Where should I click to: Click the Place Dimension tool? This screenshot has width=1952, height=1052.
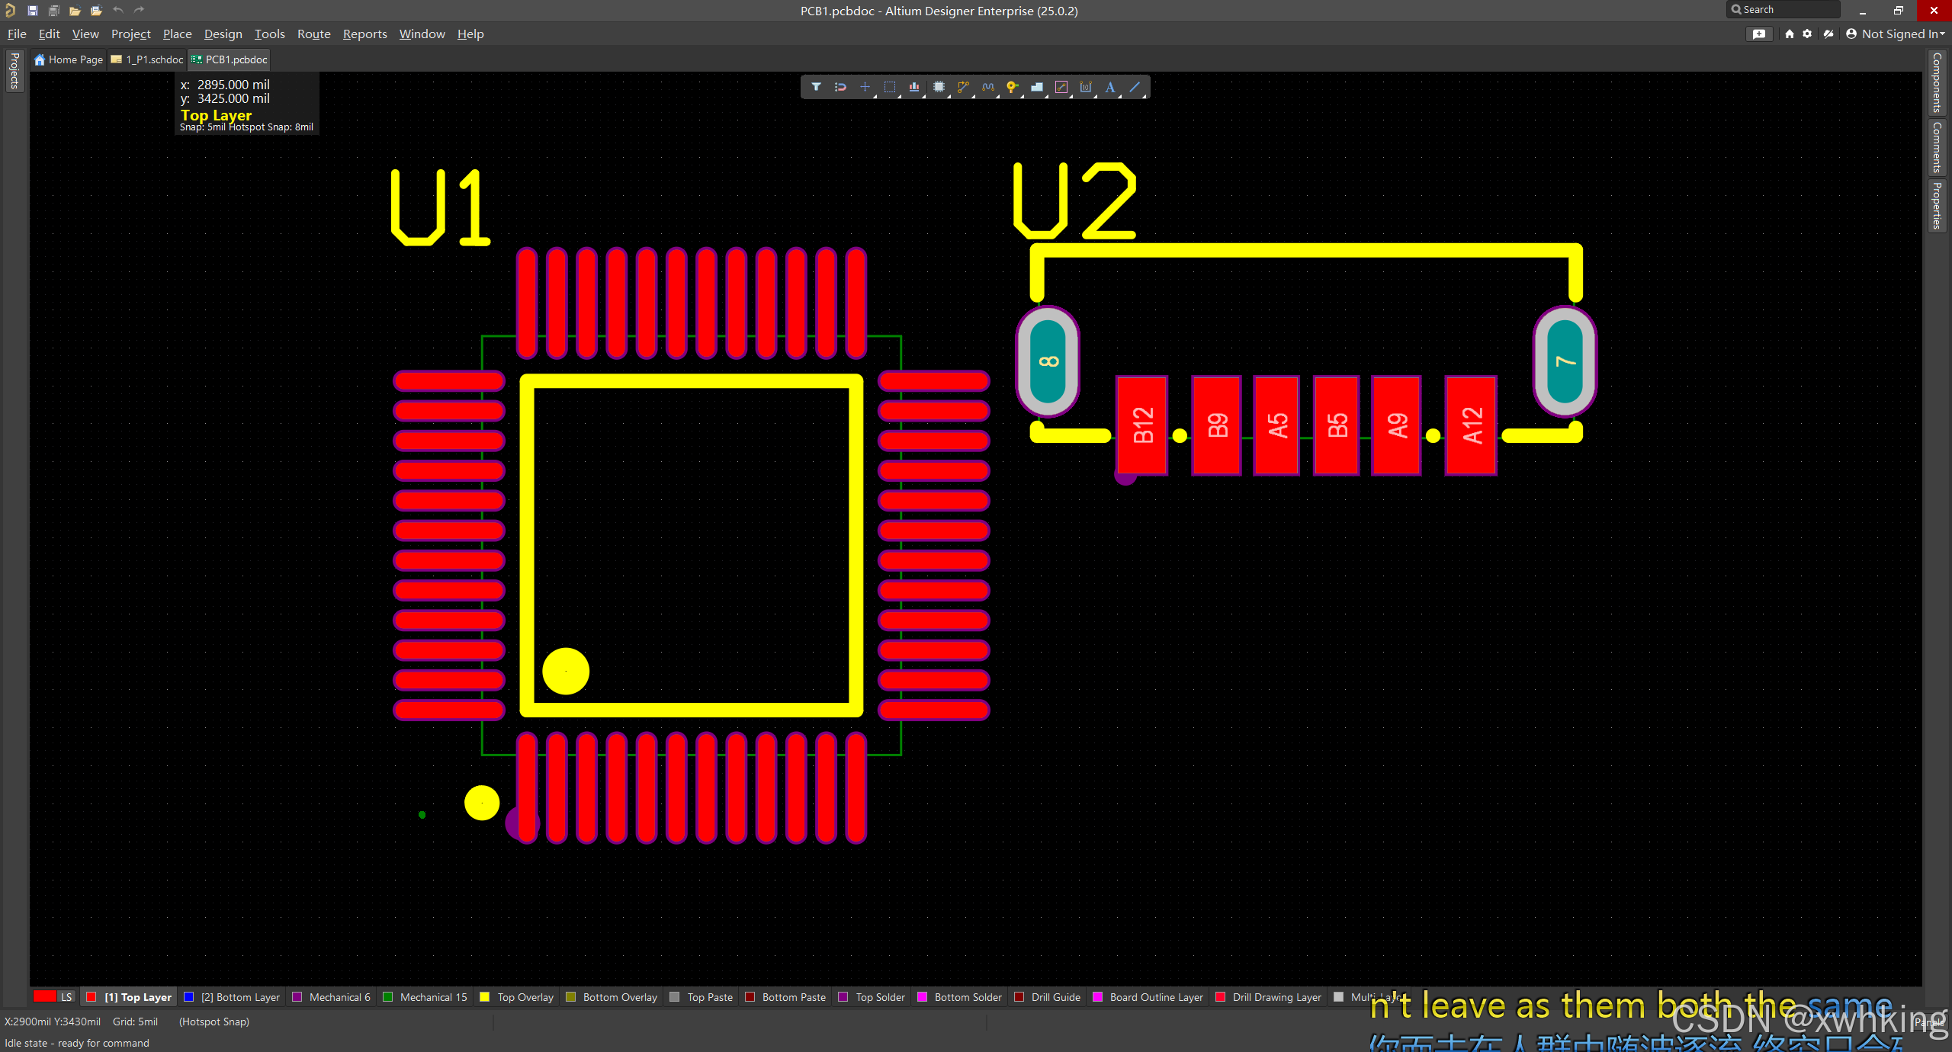pyautogui.click(x=1086, y=87)
